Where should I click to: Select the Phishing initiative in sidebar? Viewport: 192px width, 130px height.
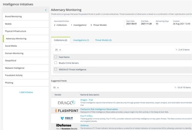pos(9,83)
